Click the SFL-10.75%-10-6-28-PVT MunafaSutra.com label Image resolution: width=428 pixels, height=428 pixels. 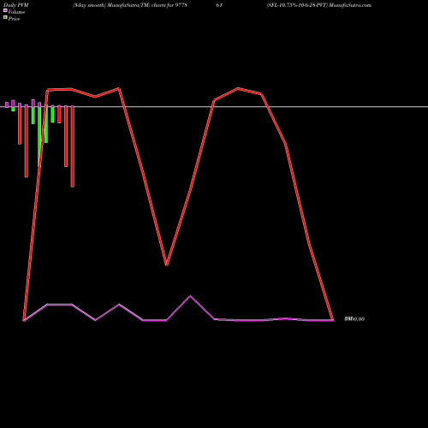pyautogui.click(x=318, y=5)
